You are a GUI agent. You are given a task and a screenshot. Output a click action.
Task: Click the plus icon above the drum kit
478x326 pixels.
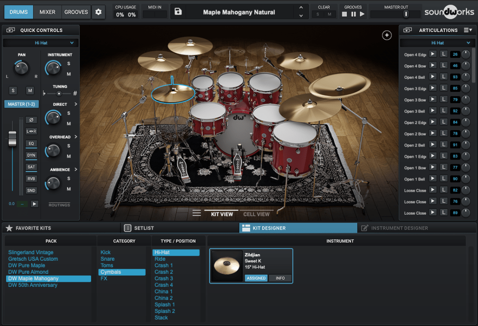click(x=387, y=35)
